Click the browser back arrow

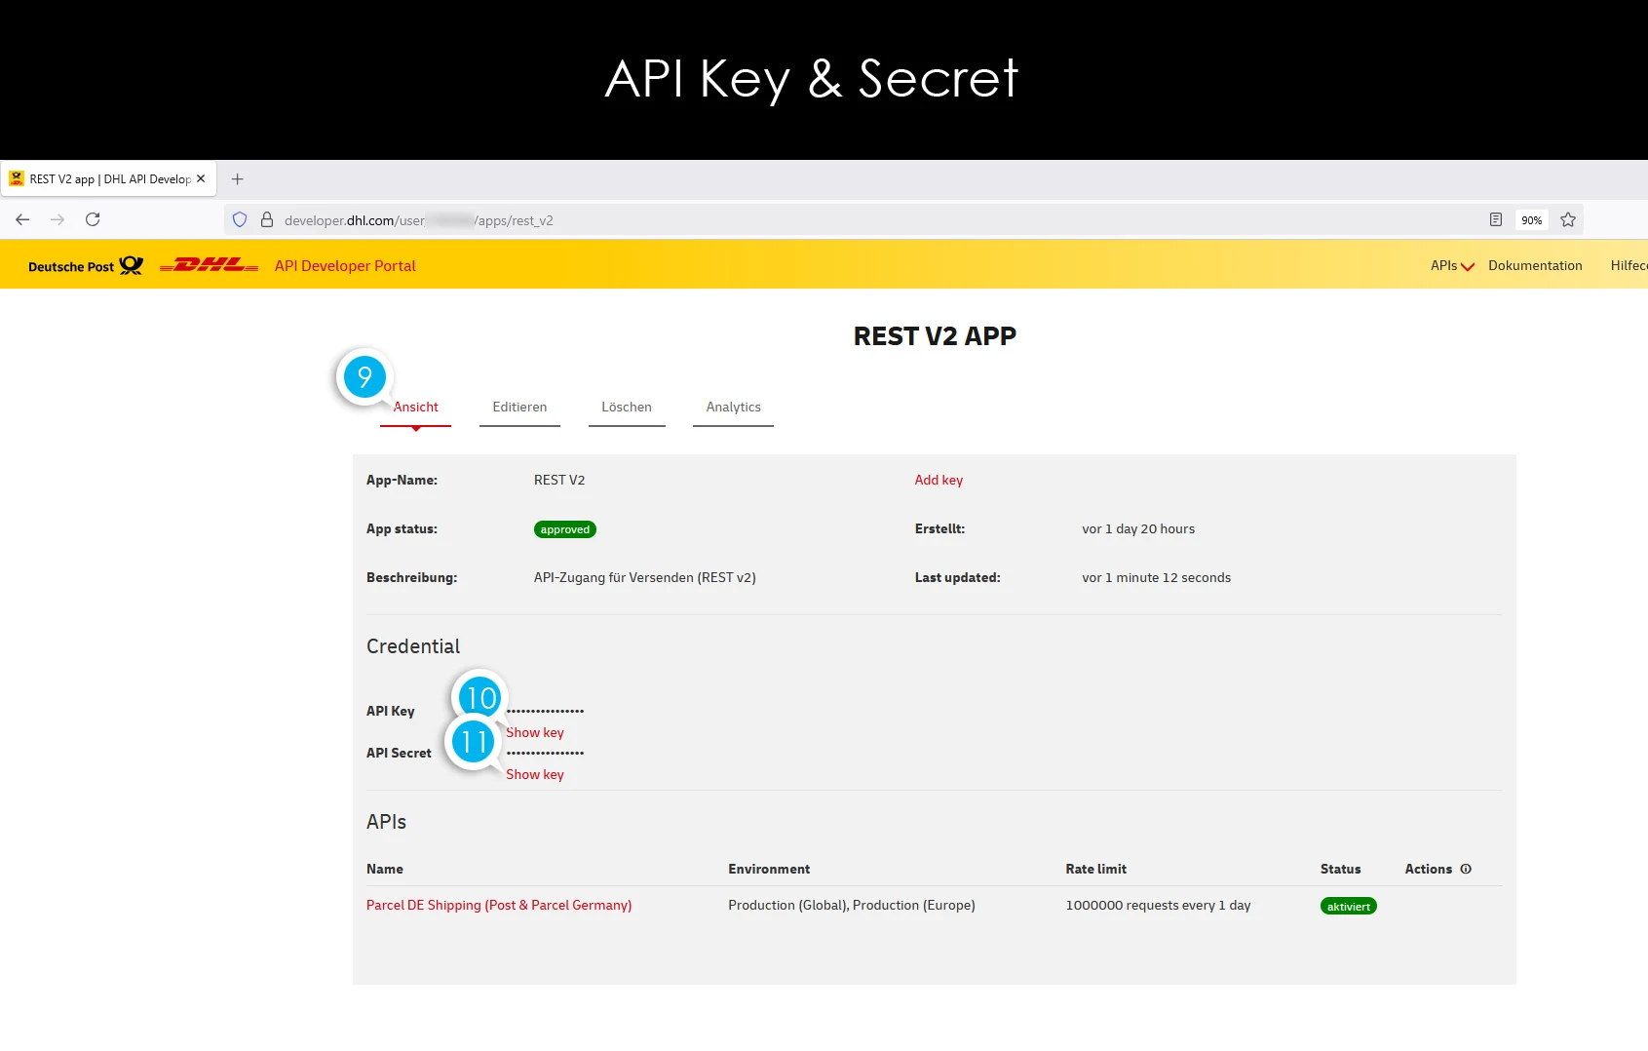pyautogui.click(x=22, y=219)
